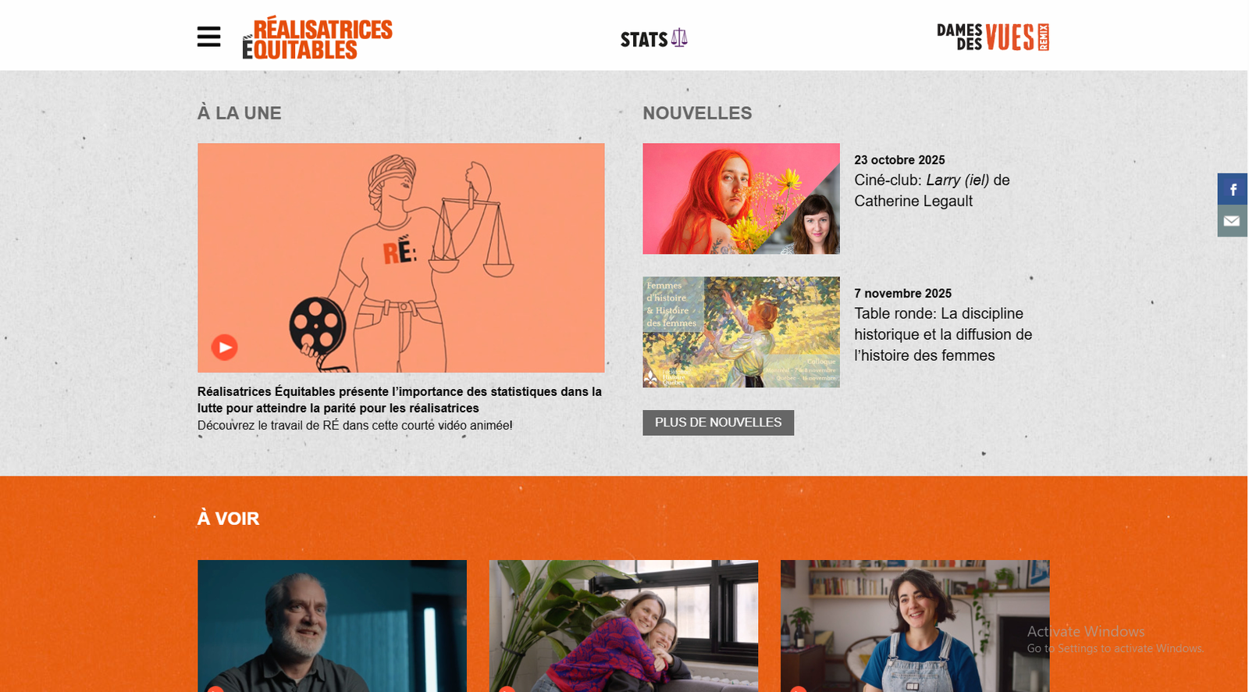The image size is (1249, 692).
Task: Open the two women hugging video thumbnail
Action: [624, 626]
